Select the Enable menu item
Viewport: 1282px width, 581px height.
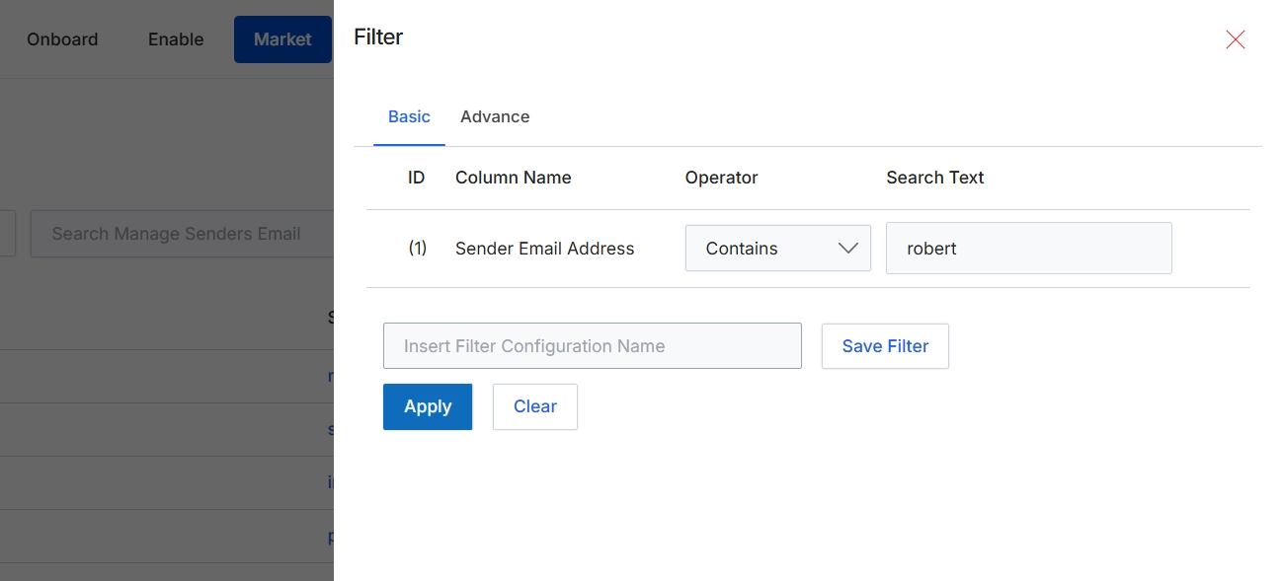176,39
